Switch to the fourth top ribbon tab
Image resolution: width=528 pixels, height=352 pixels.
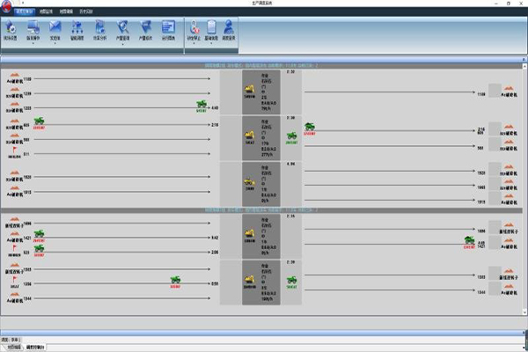[x=86, y=11]
